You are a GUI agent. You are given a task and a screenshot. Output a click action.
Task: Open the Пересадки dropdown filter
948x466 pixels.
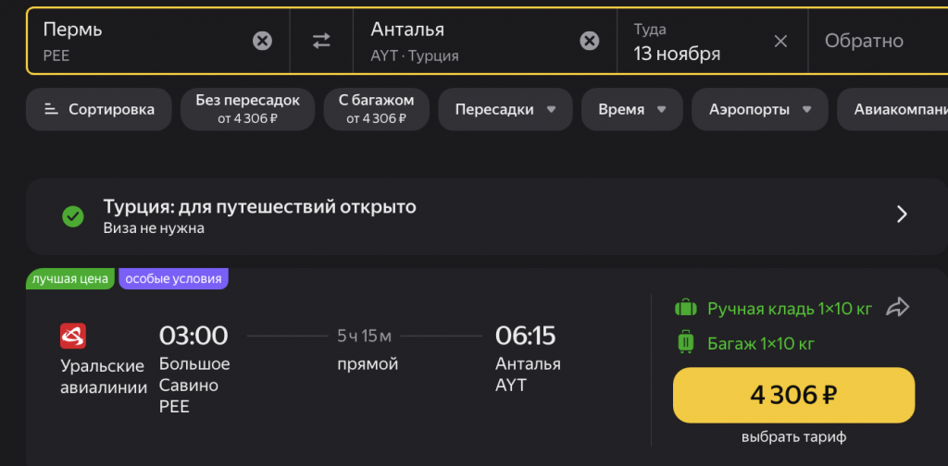(505, 109)
